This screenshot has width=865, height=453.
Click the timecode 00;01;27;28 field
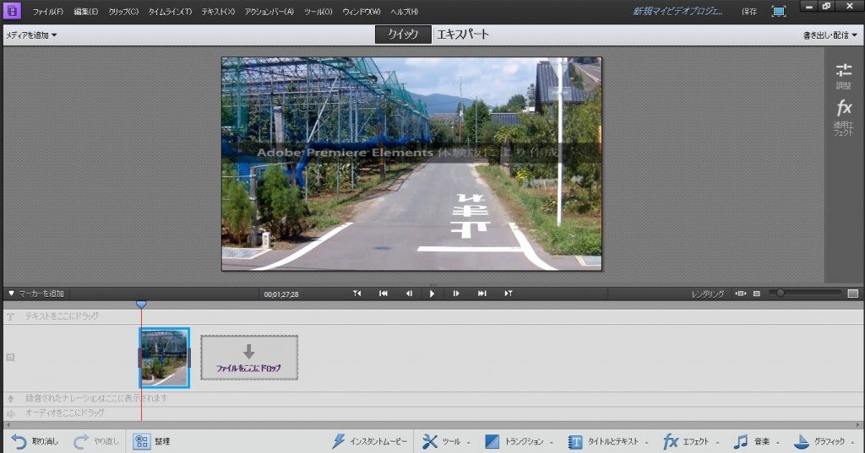[280, 294]
